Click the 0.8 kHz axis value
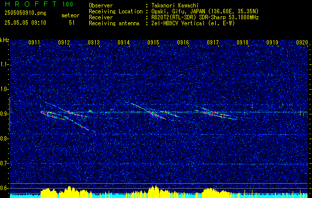312x198 pixels. [x=4, y=139]
